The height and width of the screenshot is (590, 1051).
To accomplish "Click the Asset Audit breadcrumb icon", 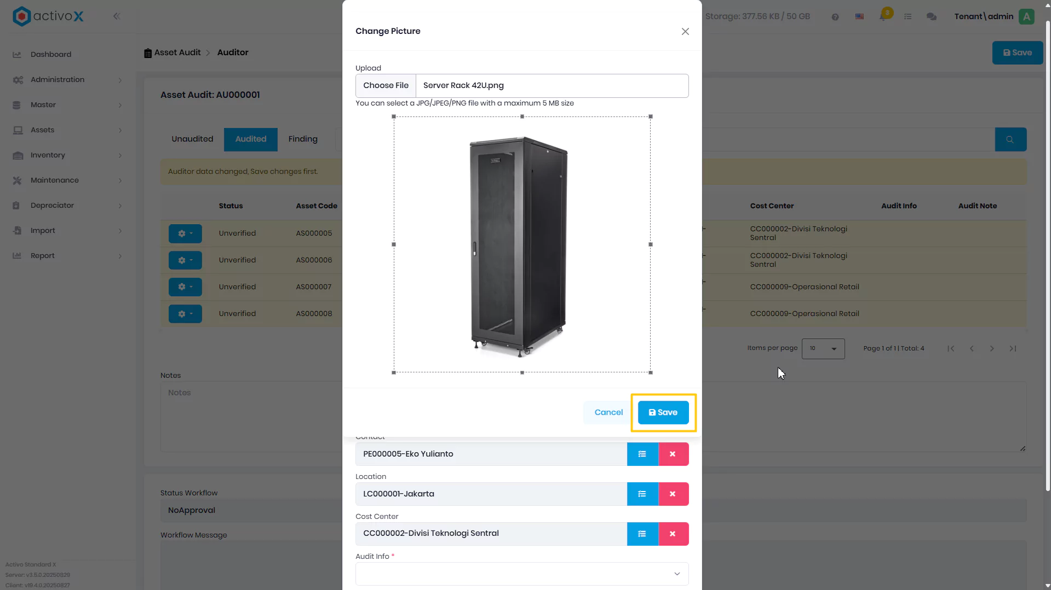I will click(x=148, y=53).
